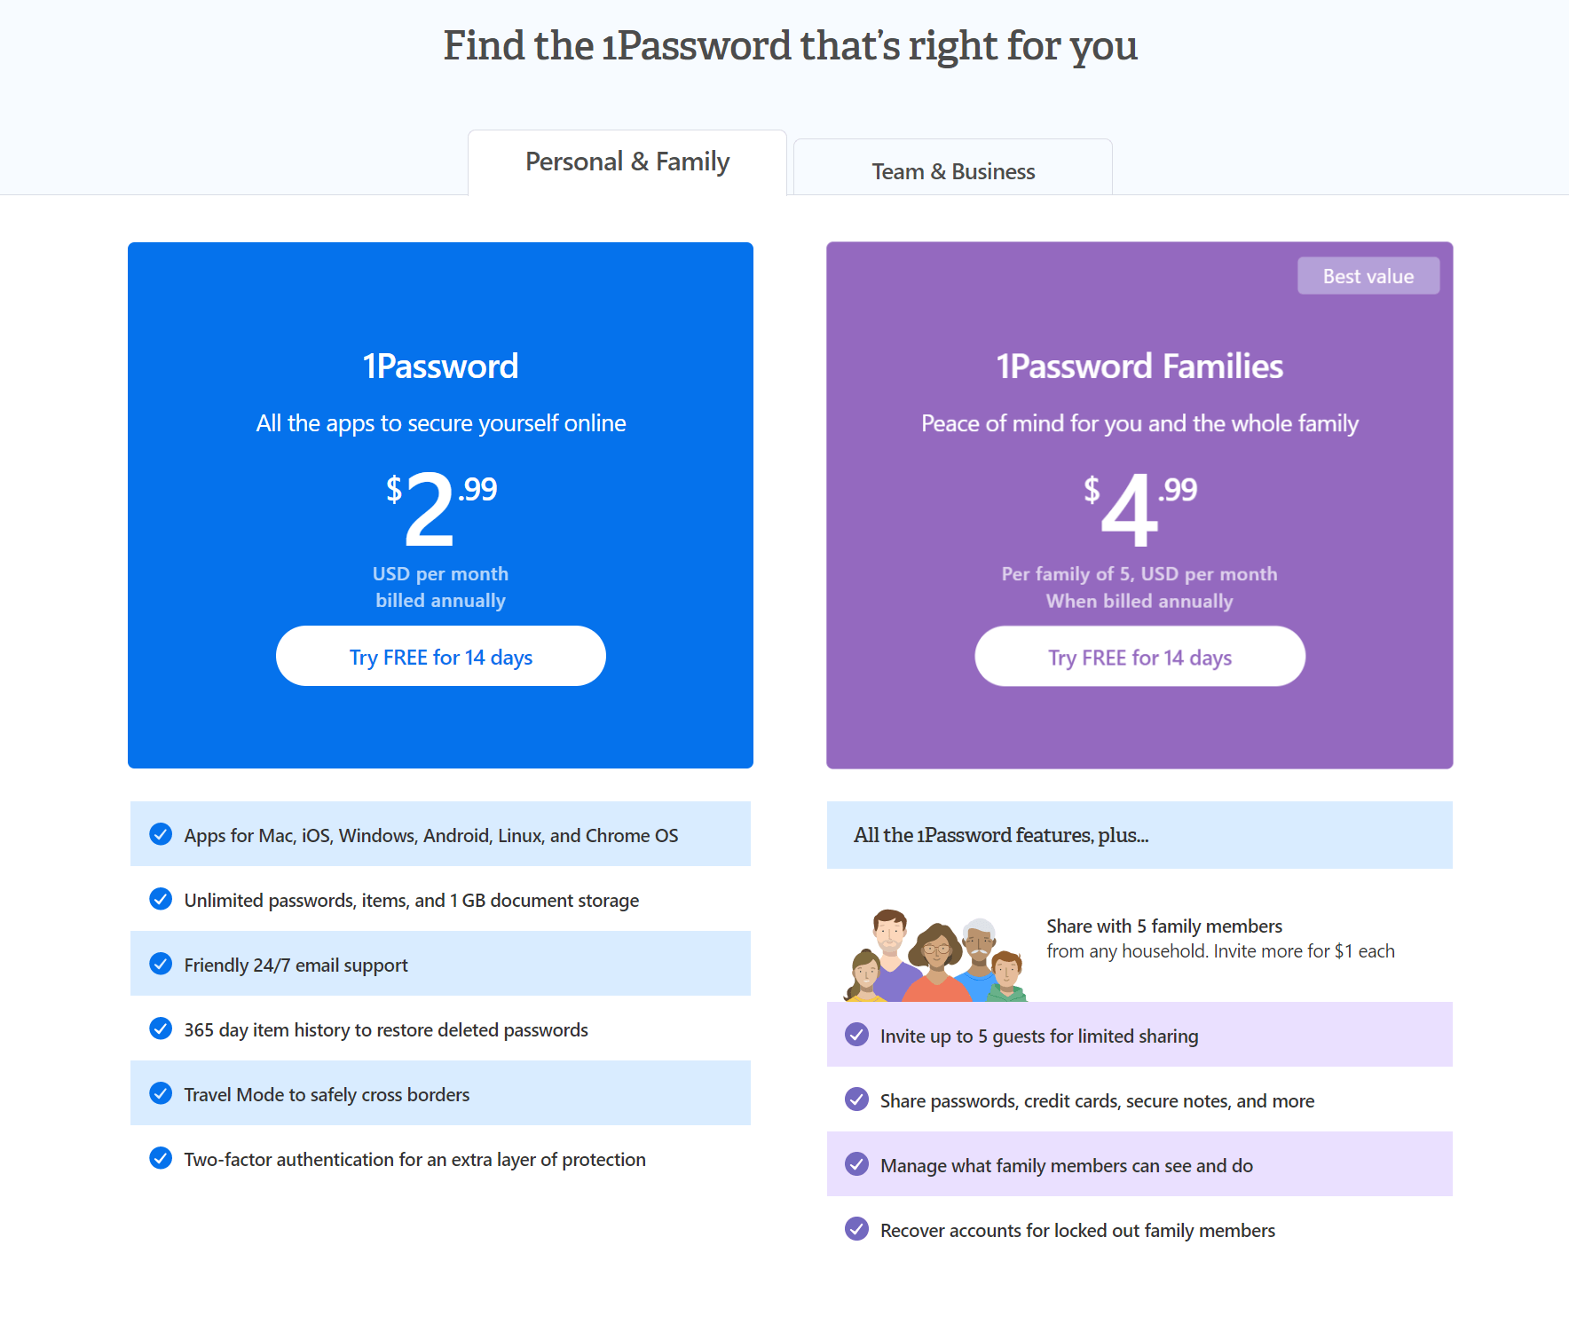
Task: Open the Team & Business tab
Action: coord(953,168)
